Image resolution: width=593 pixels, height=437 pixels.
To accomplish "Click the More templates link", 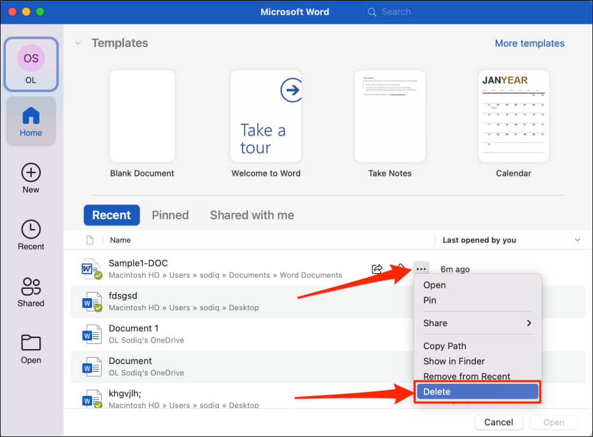I will tap(529, 43).
